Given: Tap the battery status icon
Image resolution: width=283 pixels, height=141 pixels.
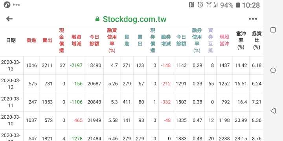Looking at the screenshot, I should [x=238, y=5].
